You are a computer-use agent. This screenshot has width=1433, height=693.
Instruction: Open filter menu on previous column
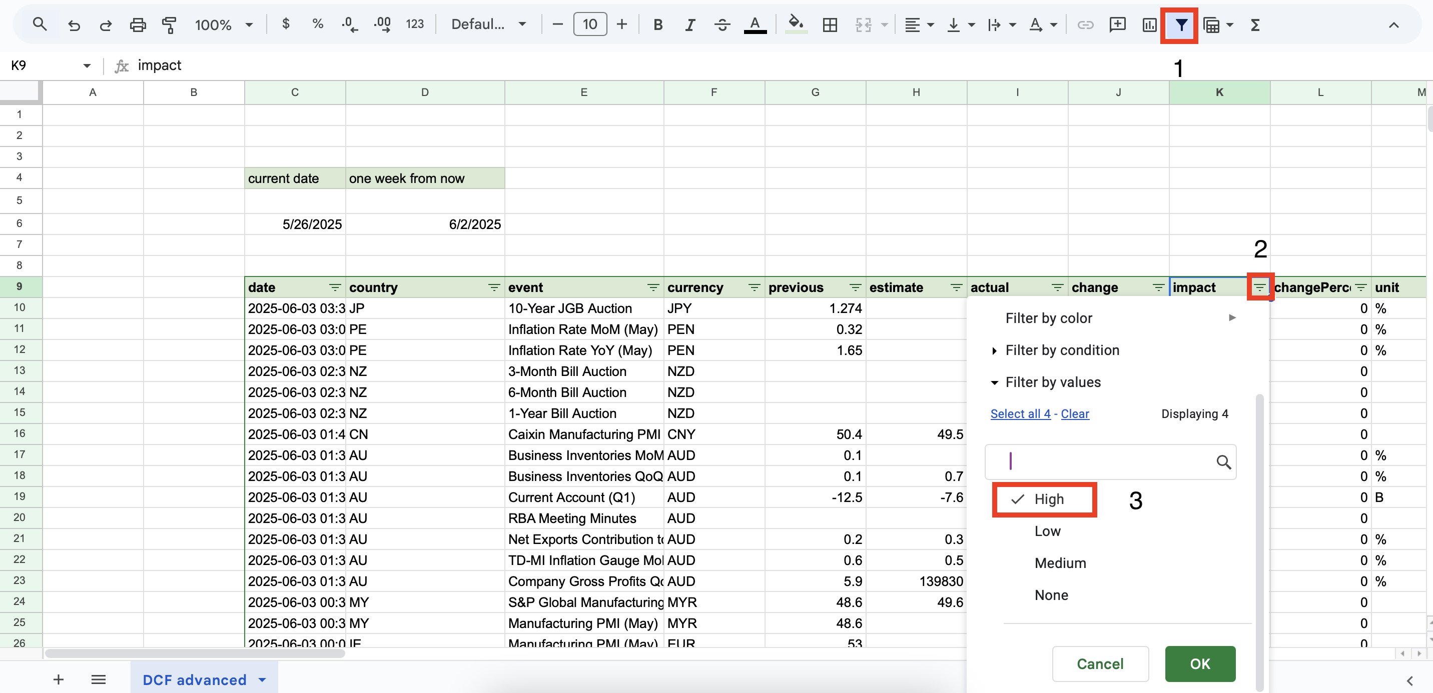pyautogui.click(x=856, y=287)
